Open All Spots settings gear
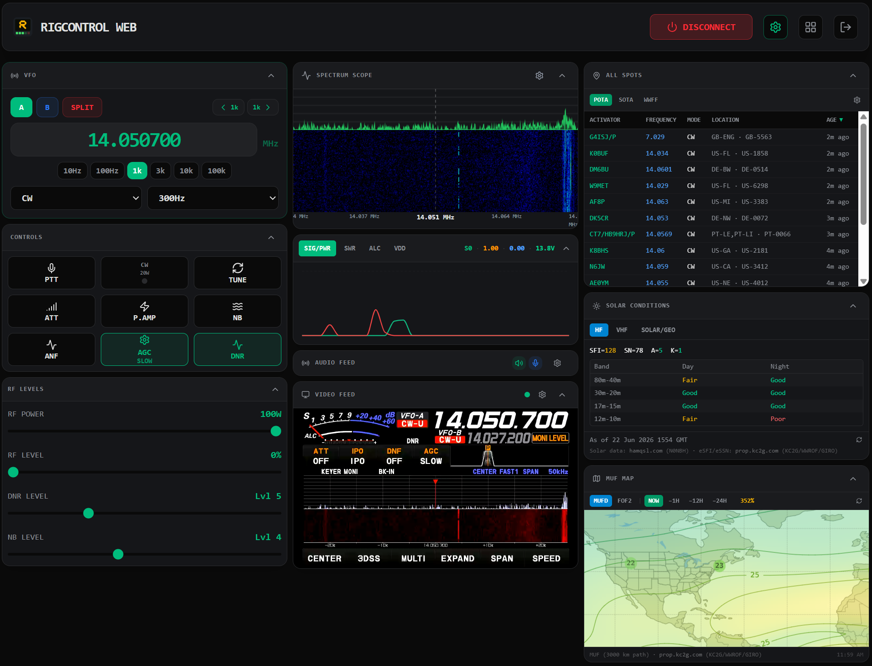Screen dimensions: 872x666 click(x=857, y=100)
